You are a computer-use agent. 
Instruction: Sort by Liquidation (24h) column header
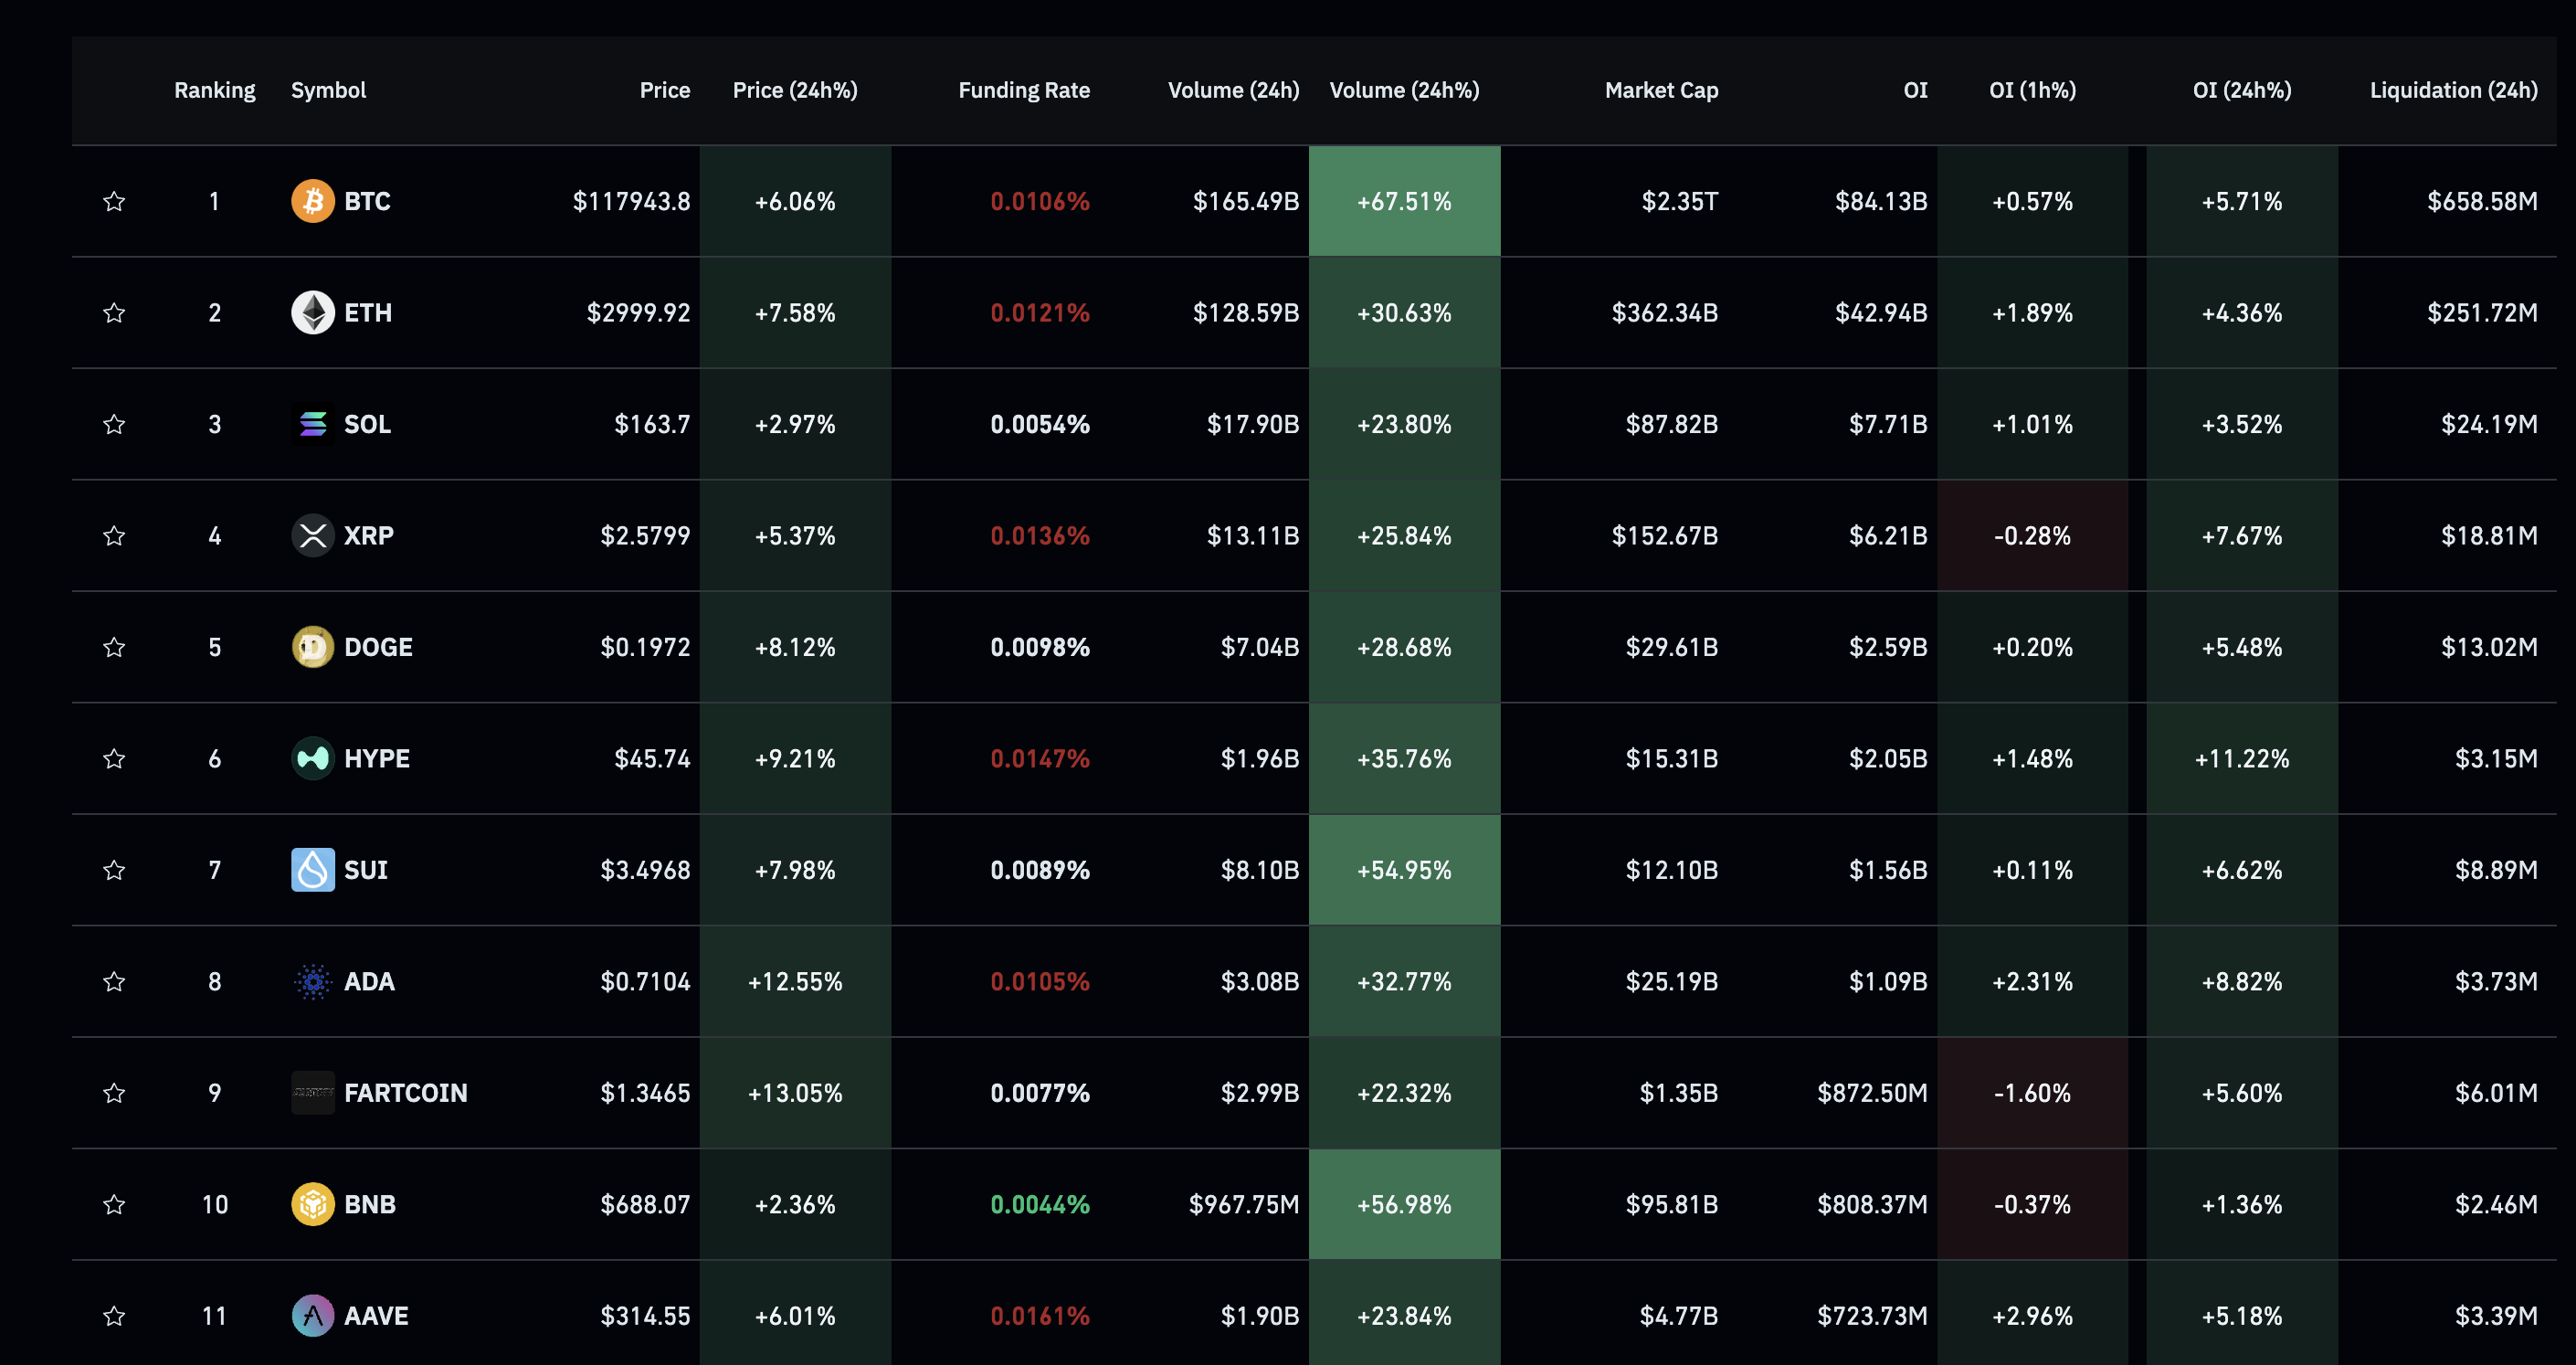pos(2452,90)
